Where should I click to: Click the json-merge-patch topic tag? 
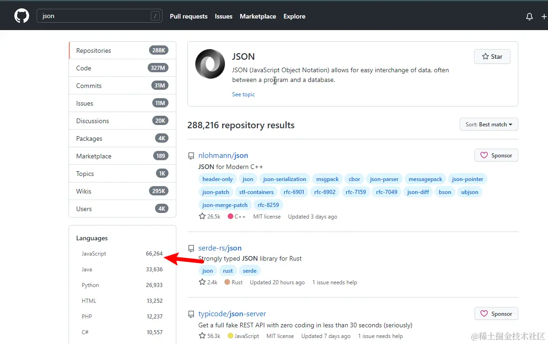pyautogui.click(x=225, y=205)
